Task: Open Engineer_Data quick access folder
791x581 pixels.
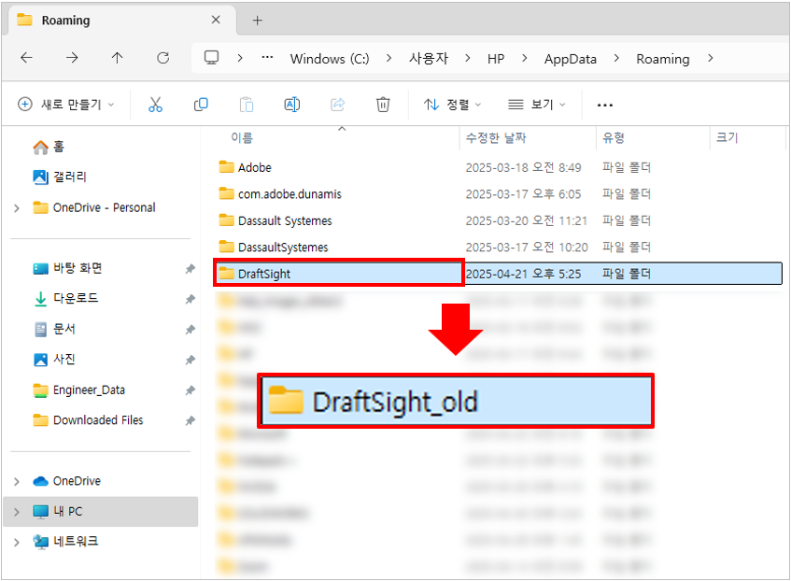Action: tap(78, 390)
